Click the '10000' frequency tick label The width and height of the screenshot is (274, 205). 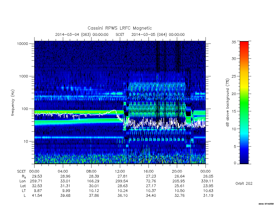(22, 44)
